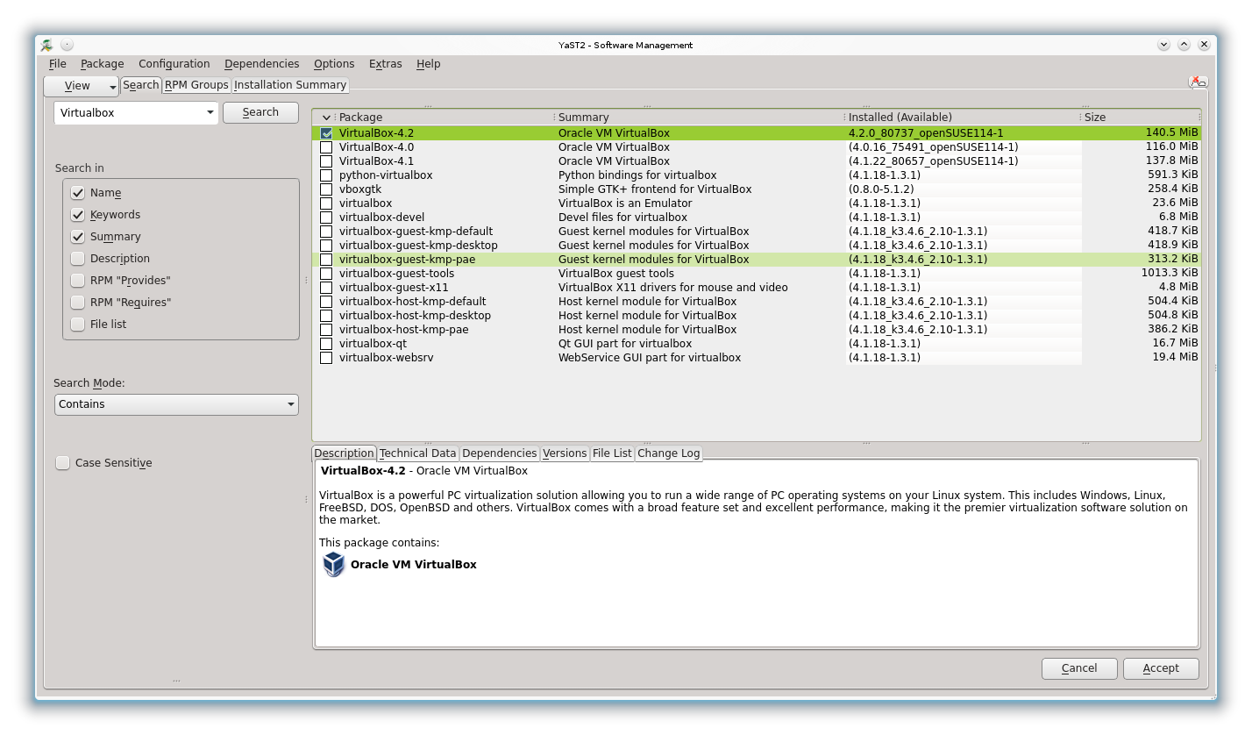Check the virtualbox-guest-kmp-pae checkbox

click(326, 260)
